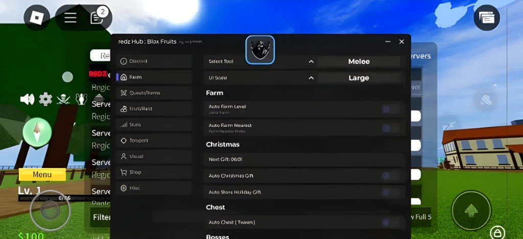Open the Visual tab

pyautogui.click(x=154, y=156)
